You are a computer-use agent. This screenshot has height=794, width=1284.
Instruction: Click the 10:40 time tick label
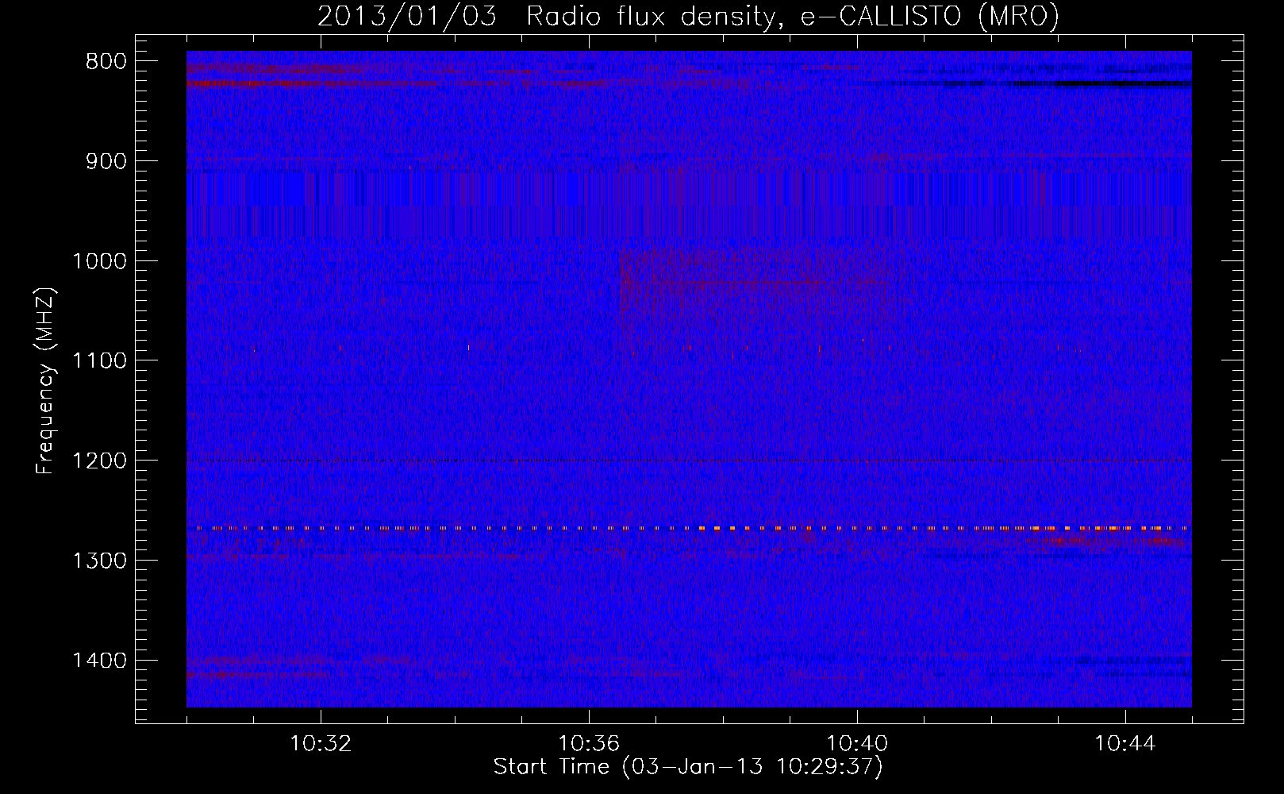coord(857,744)
